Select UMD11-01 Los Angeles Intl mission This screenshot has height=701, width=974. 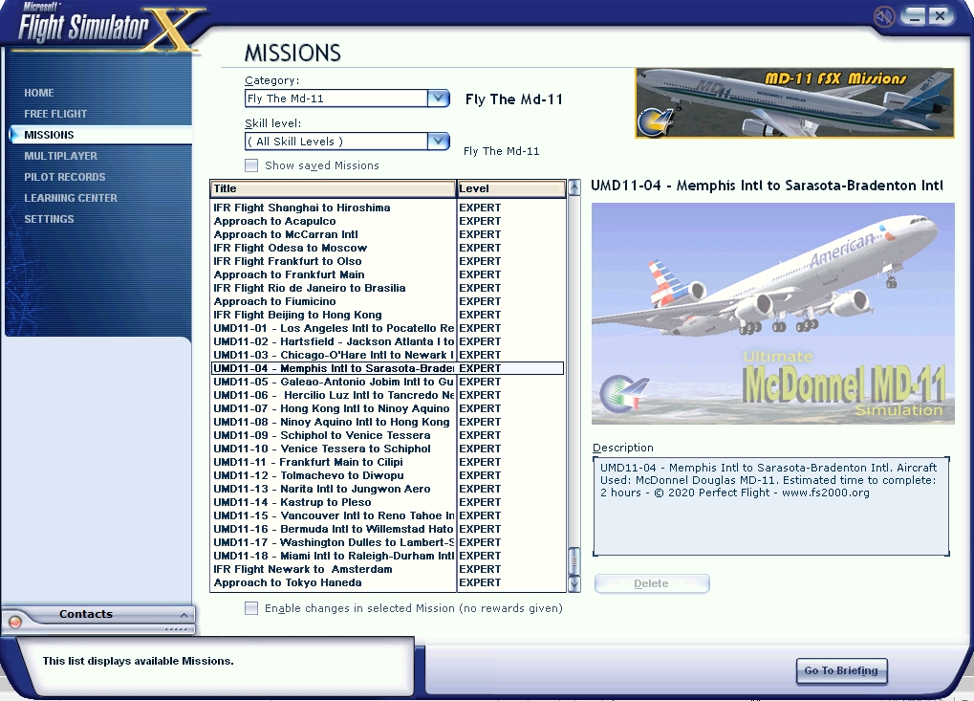pos(388,328)
